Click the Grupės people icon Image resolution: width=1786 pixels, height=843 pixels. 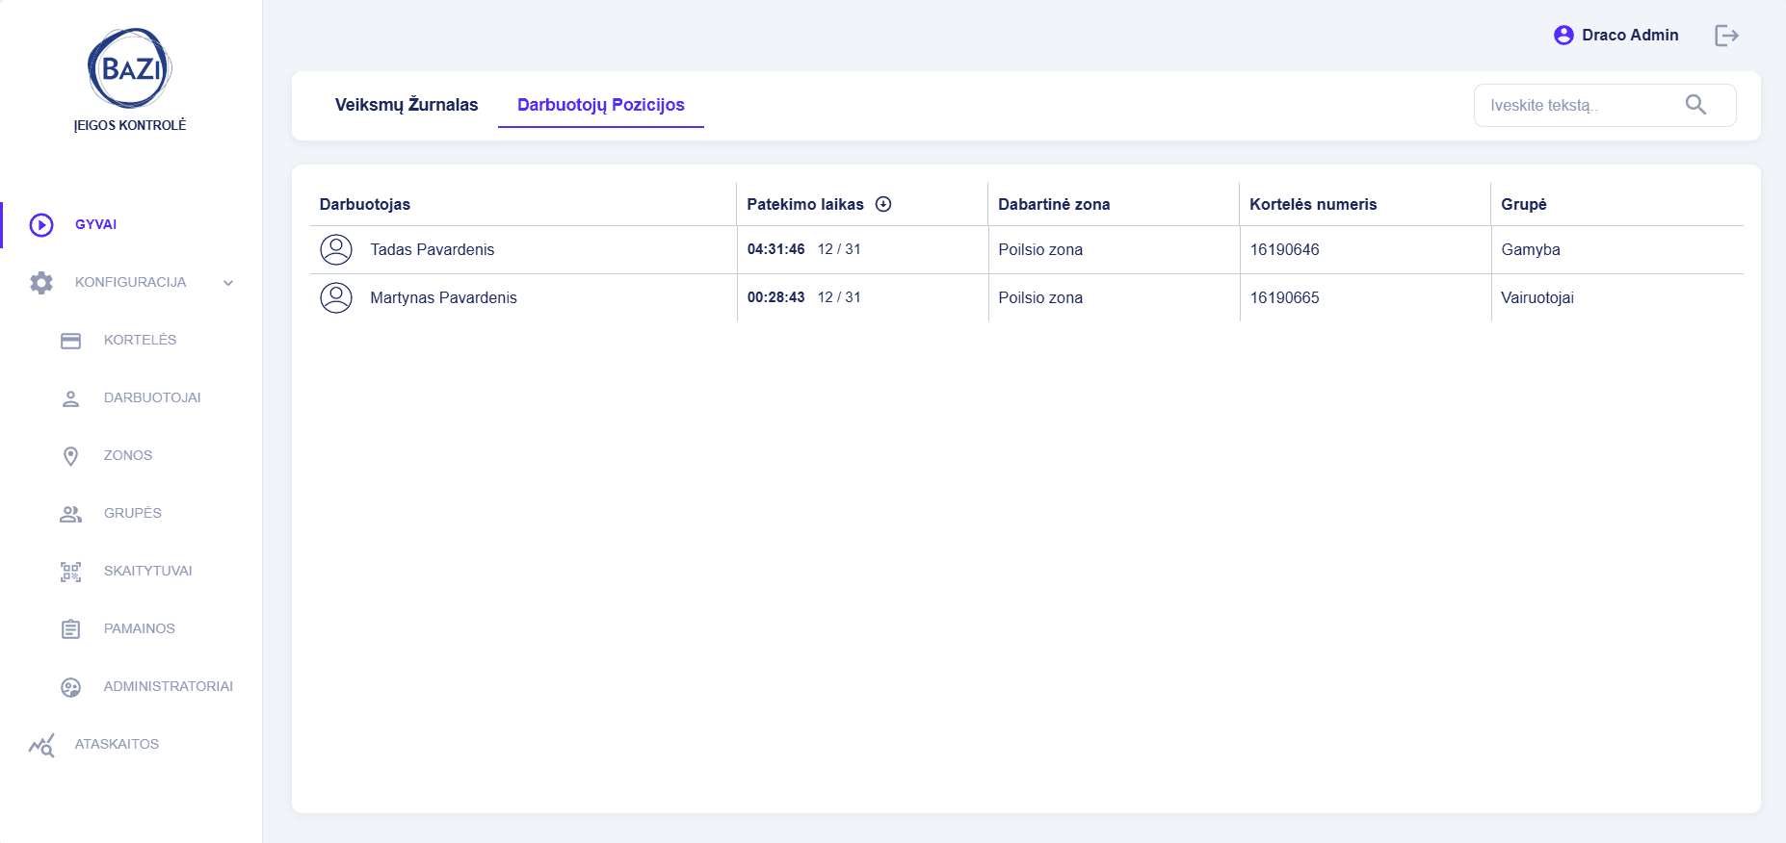click(x=70, y=514)
